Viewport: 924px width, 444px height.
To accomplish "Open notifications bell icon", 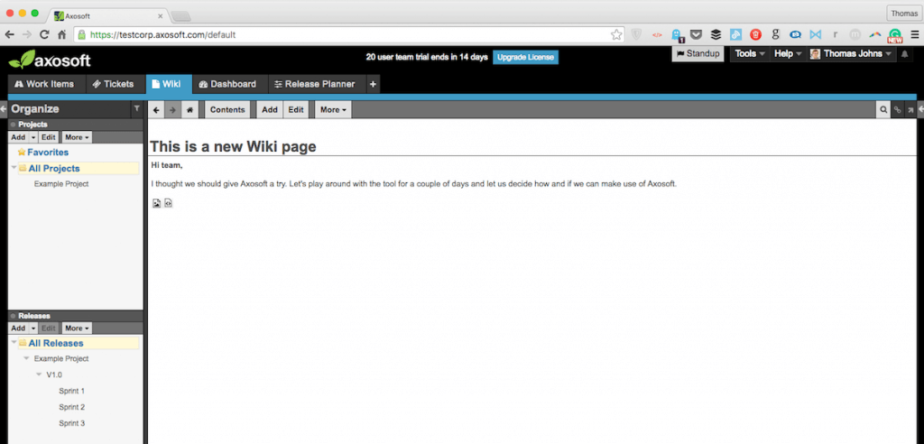I will (x=905, y=54).
